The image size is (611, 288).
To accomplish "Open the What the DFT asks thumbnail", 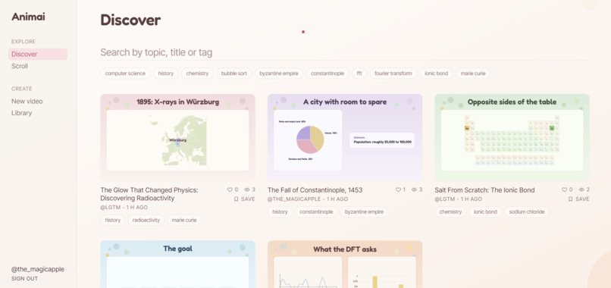I will click(345, 265).
